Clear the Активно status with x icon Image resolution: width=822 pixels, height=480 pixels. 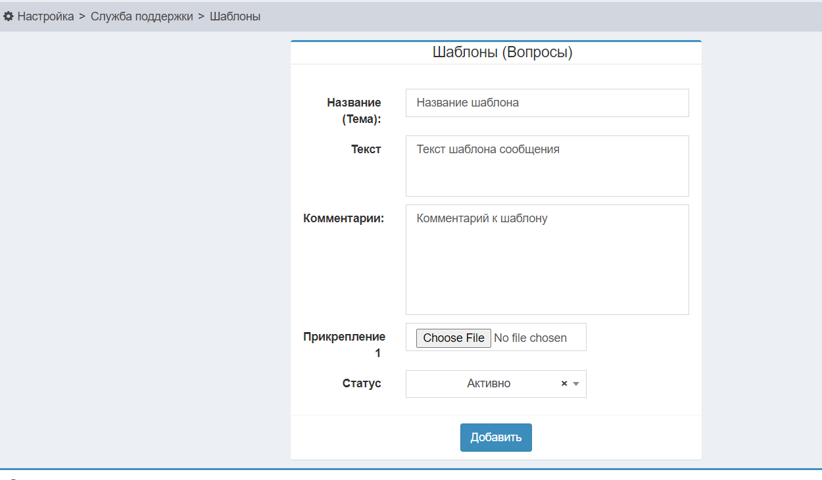click(x=564, y=384)
